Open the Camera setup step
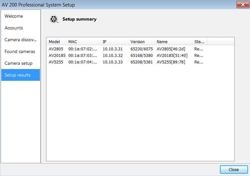Image resolution: width=250 pixels, height=176 pixels. click(18, 63)
